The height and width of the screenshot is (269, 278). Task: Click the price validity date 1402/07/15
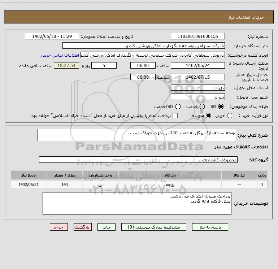point(198,77)
